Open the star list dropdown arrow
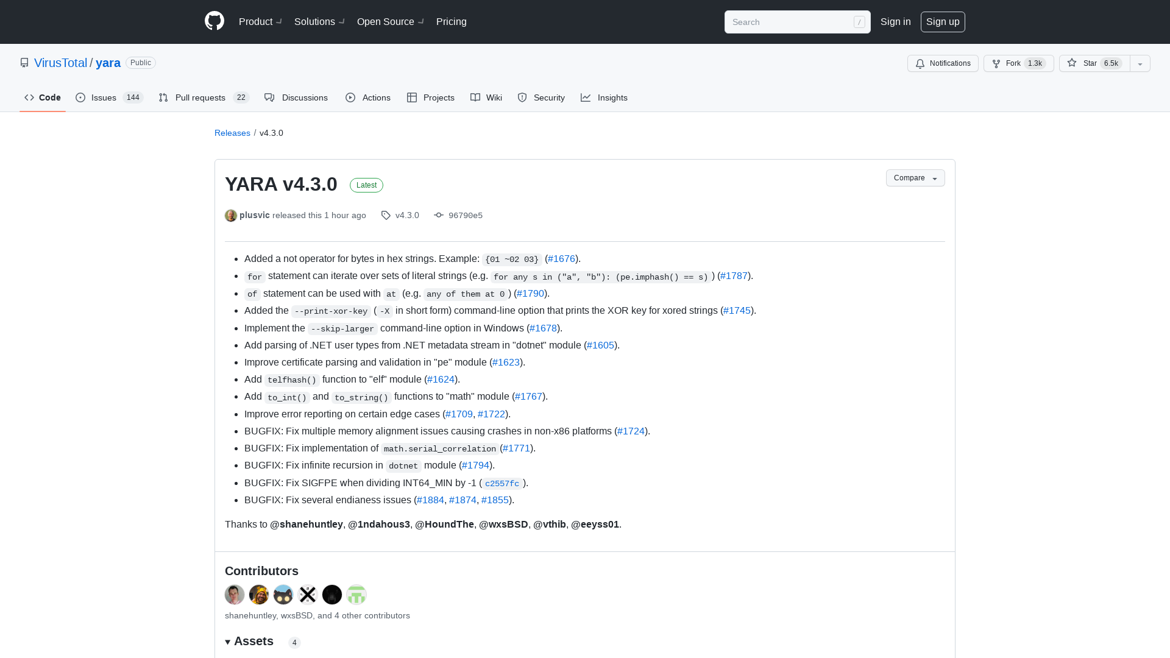Viewport: 1170px width, 658px height. 1140,63
